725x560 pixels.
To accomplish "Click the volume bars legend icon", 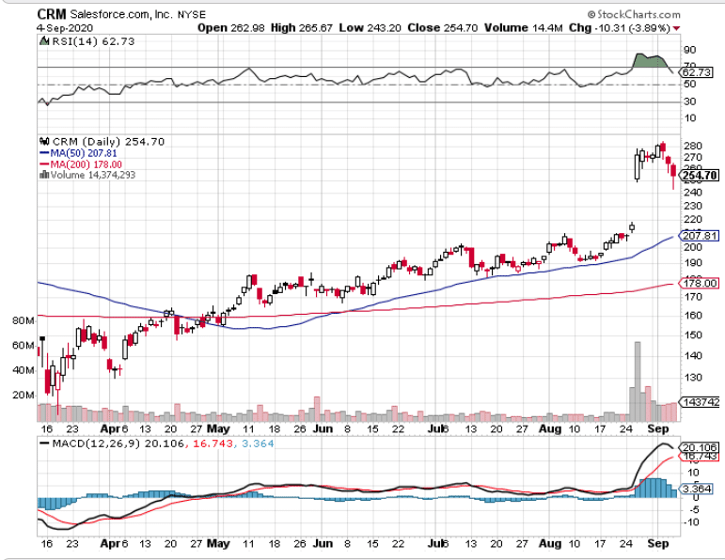I will point(44,175).
